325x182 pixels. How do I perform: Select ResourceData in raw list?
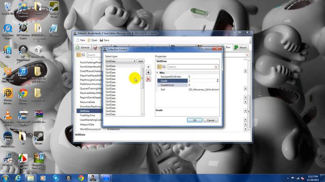point(87,102)
